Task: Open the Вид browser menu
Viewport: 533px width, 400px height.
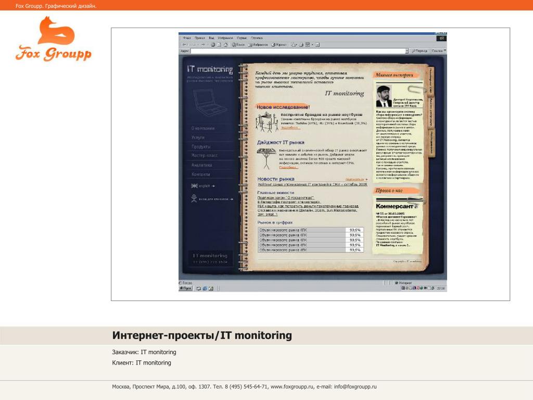Action: [x=211, y=38]
